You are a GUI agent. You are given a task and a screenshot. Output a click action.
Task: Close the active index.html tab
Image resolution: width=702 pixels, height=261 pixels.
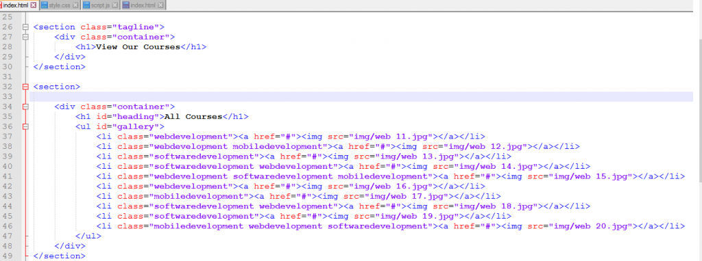point(33,5)
